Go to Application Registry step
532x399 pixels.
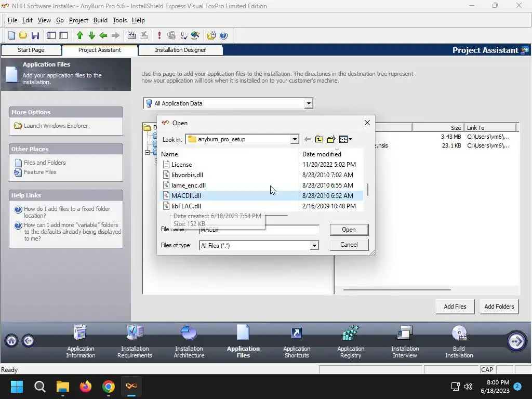tap(351, 341)
